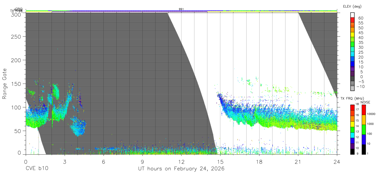379x175 pixels.
Task: Select red 17–18 swatch in TX FRQ legend
Action: 352,107
